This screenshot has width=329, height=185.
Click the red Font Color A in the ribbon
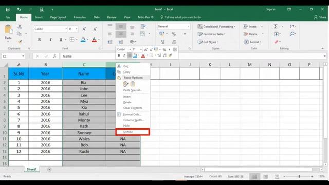pyautogui.click(x=94, y=40)
